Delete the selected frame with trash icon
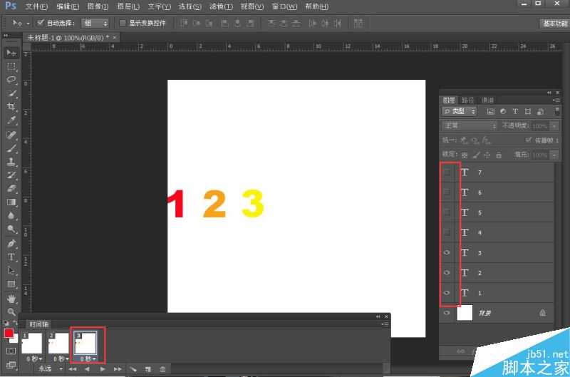Image resolution: width=570 pixels, height=377 pixels. 162,369
